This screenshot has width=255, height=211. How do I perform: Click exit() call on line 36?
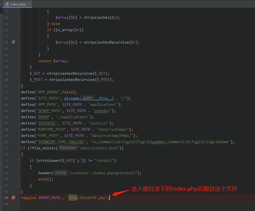pos(45,179)
